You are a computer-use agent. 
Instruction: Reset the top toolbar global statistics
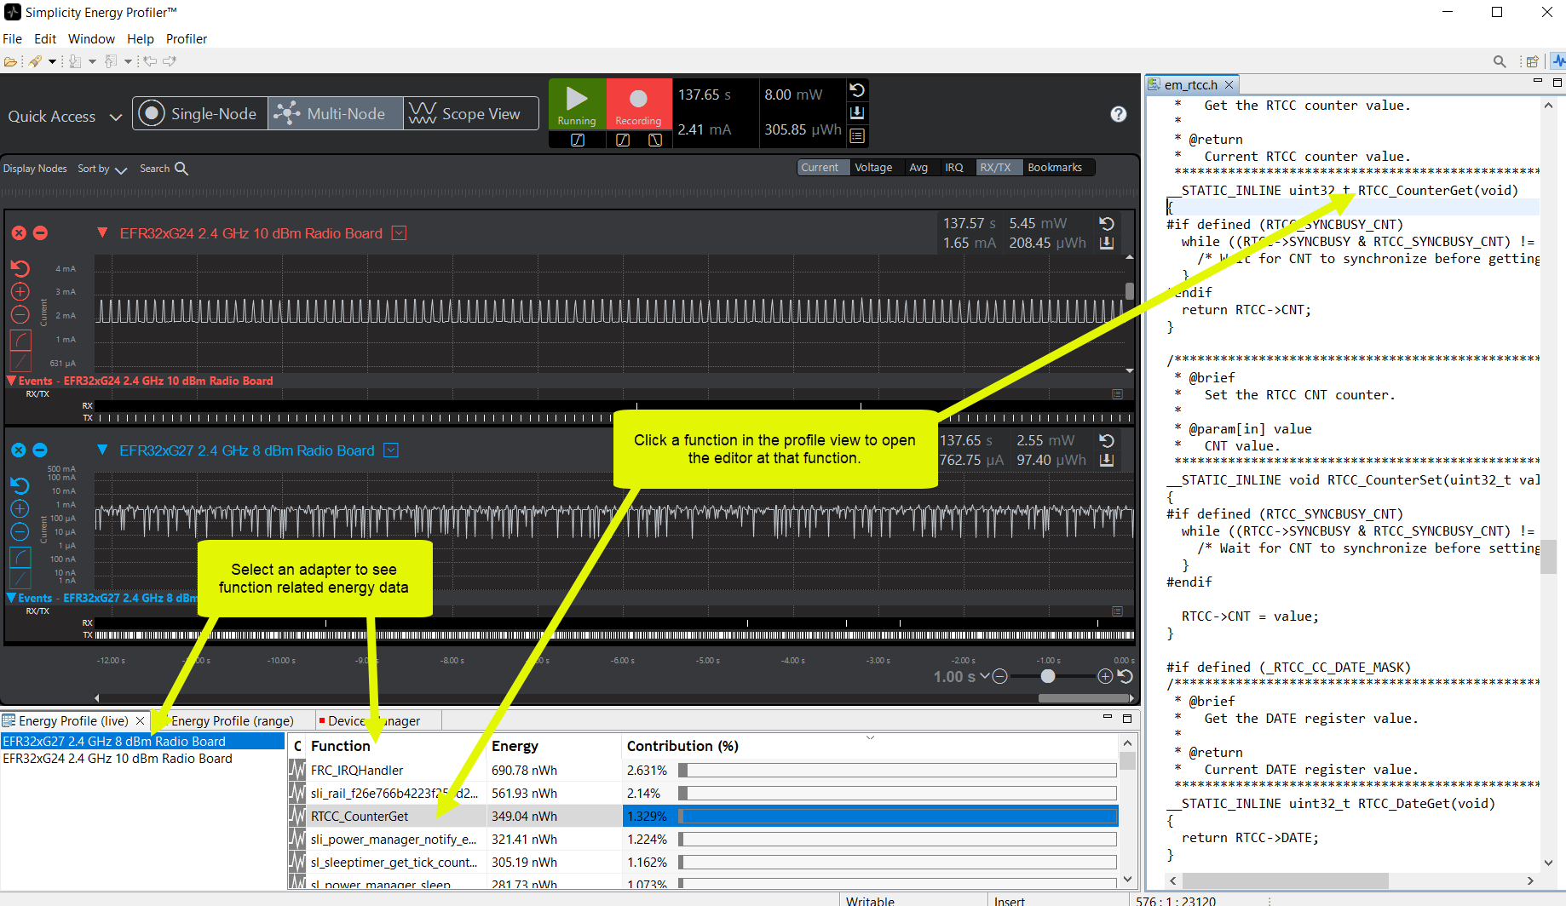(857, 90)
